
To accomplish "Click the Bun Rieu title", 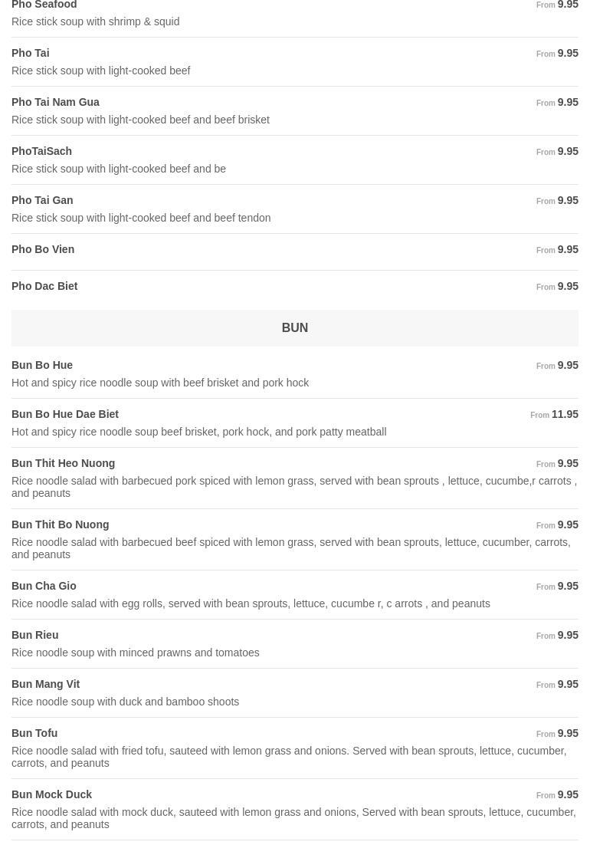I will pos(34,635).
